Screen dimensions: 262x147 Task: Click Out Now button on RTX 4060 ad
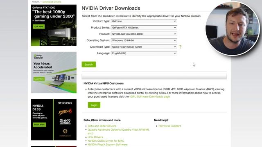point(38,27)
